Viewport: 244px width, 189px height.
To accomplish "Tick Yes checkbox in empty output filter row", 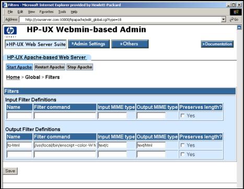I will pos(182,154).
